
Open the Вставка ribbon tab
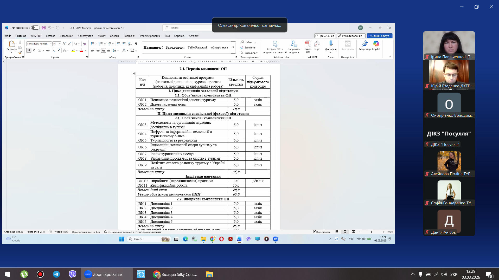[50, 36]
